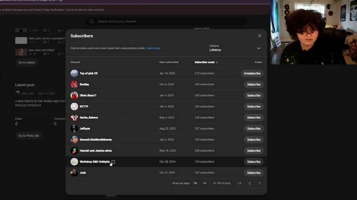Open the Learn more link
This screenshot has width=357, height=200.
(x=153, y=48)
